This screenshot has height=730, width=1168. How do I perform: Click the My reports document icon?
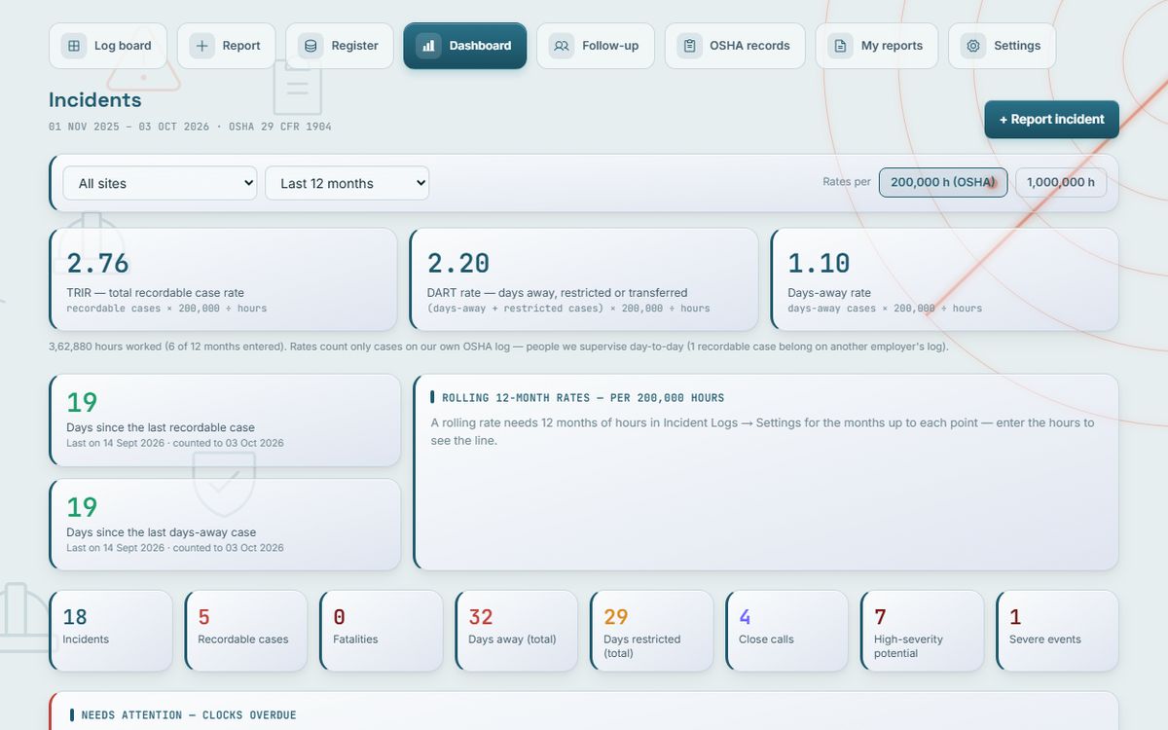(840, 46)
